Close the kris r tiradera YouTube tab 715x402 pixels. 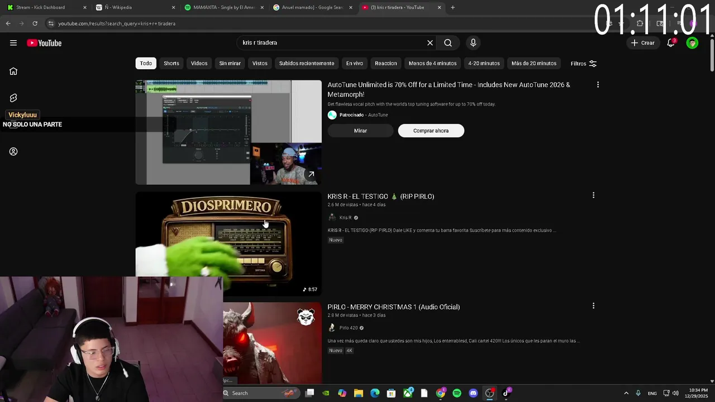coord(439,7)
